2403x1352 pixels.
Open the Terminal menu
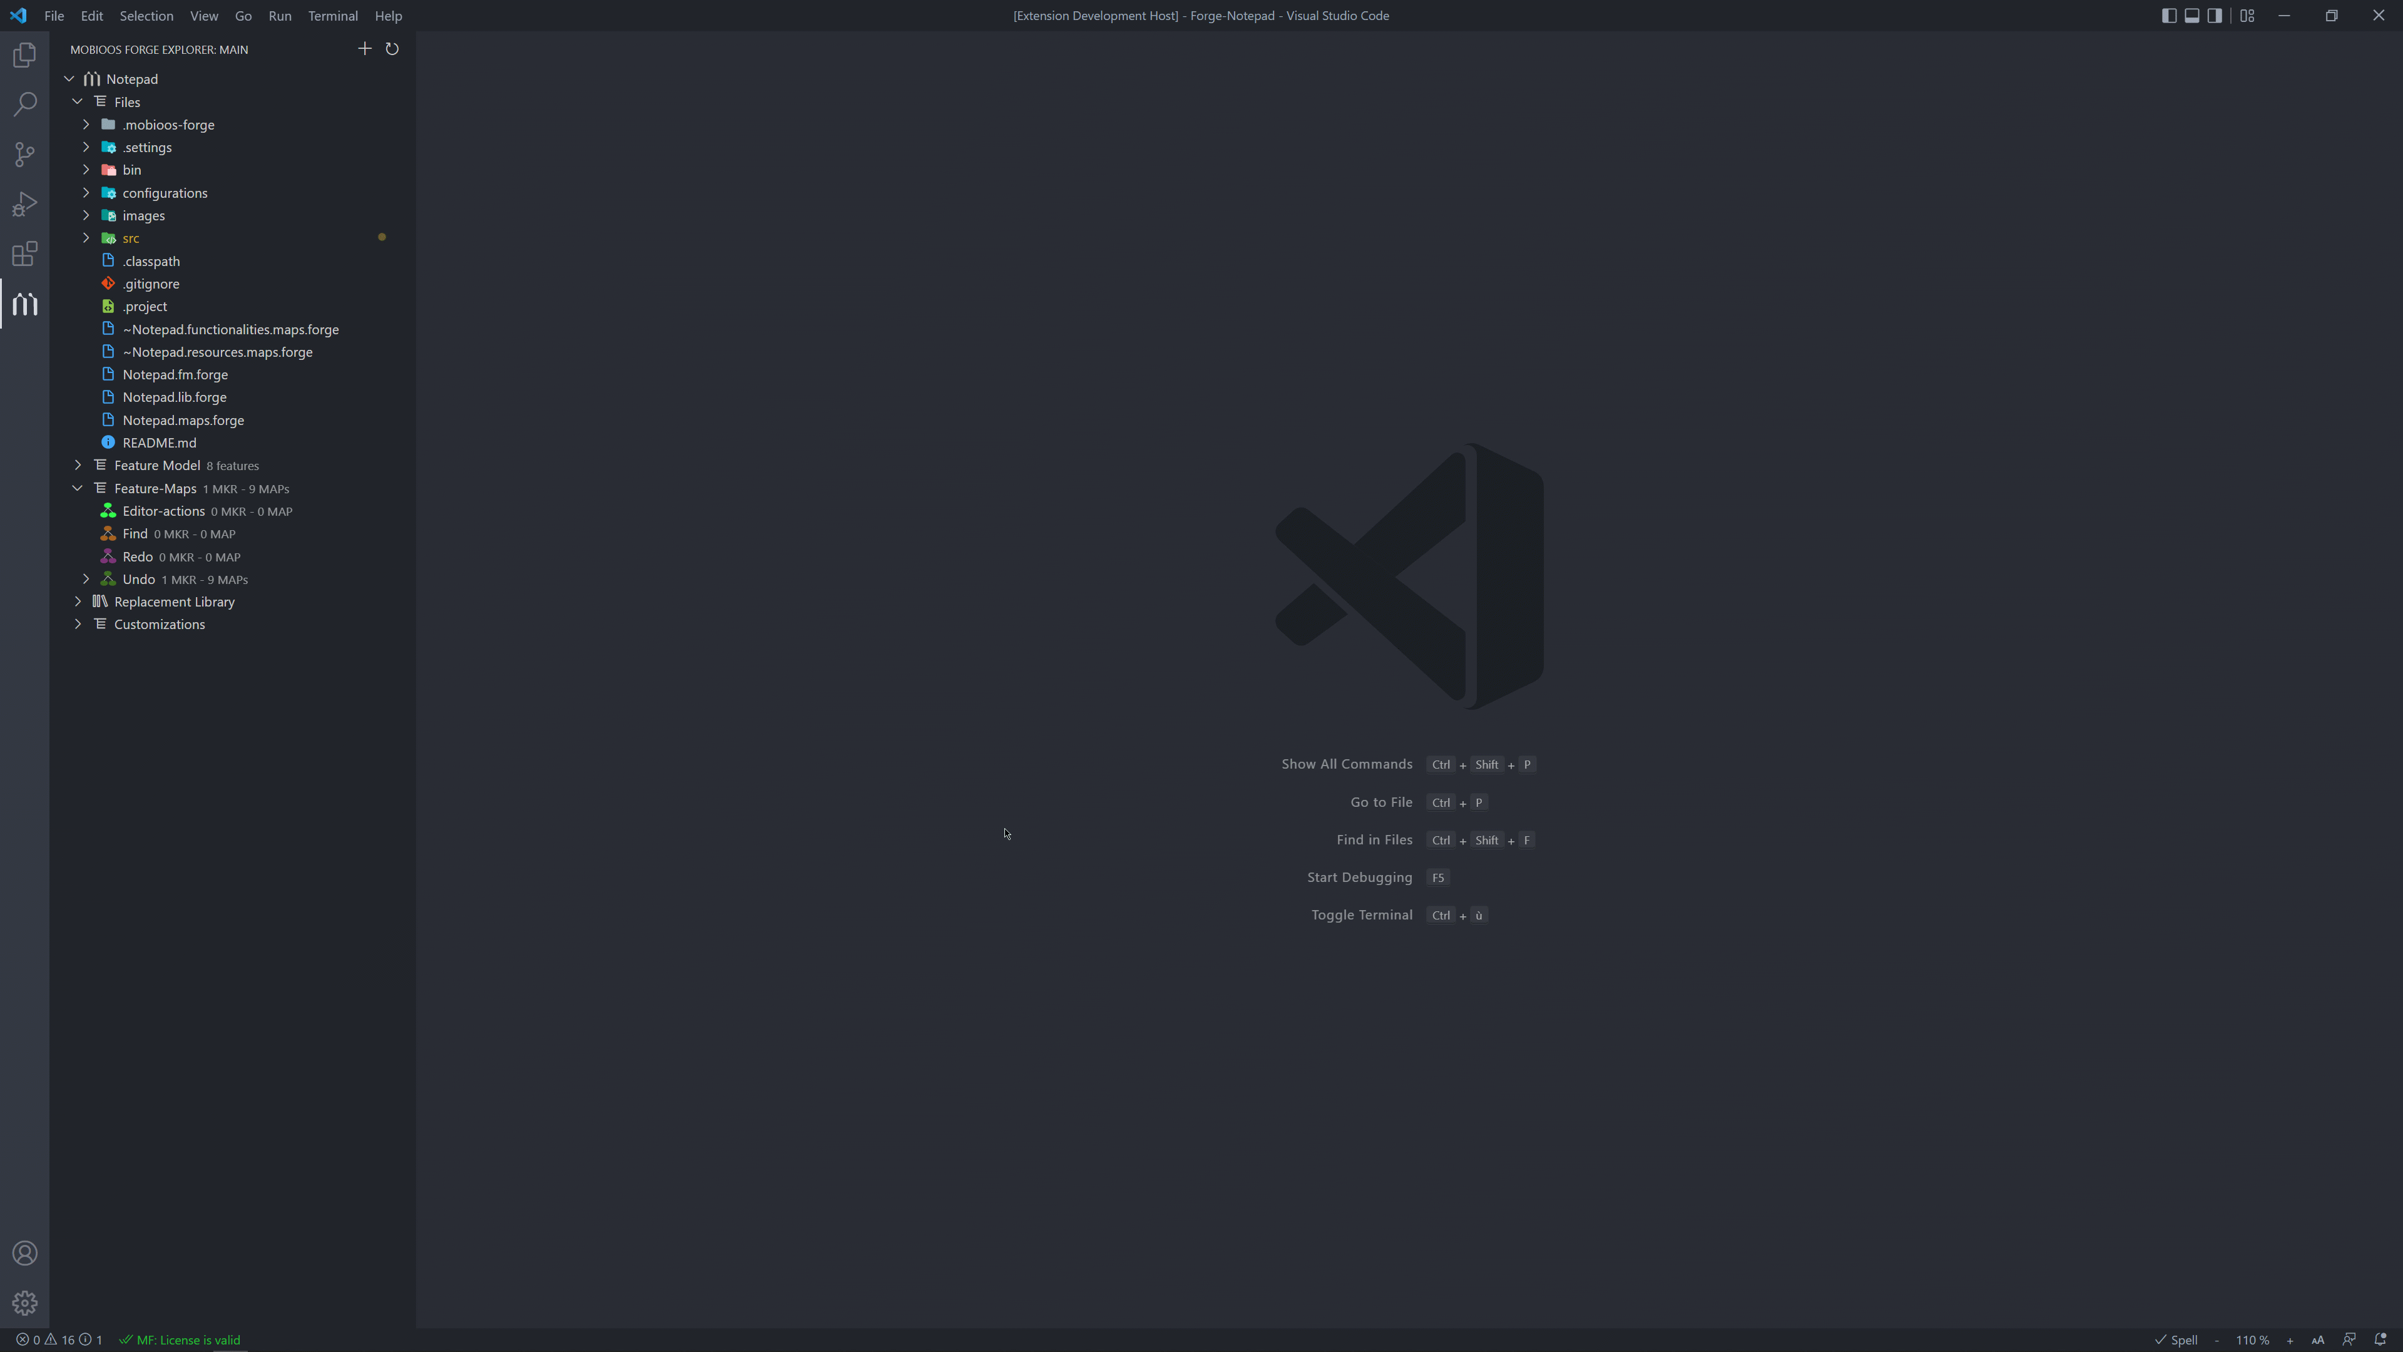coord(332,16)
